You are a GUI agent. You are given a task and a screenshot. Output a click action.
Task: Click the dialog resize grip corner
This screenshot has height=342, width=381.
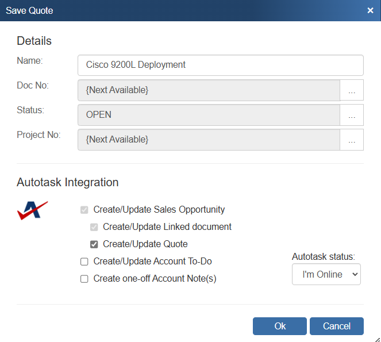click(376, 338)
